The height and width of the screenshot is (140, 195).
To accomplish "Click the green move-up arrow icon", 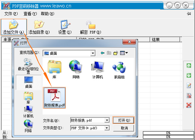I will click(189, 66).
